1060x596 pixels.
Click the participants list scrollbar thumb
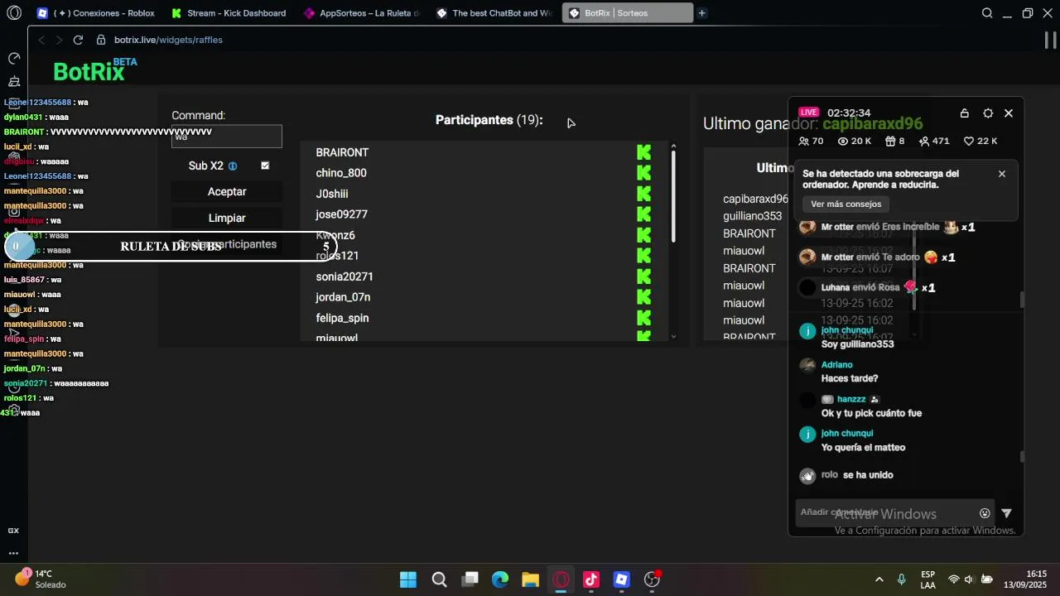(673, 197)
